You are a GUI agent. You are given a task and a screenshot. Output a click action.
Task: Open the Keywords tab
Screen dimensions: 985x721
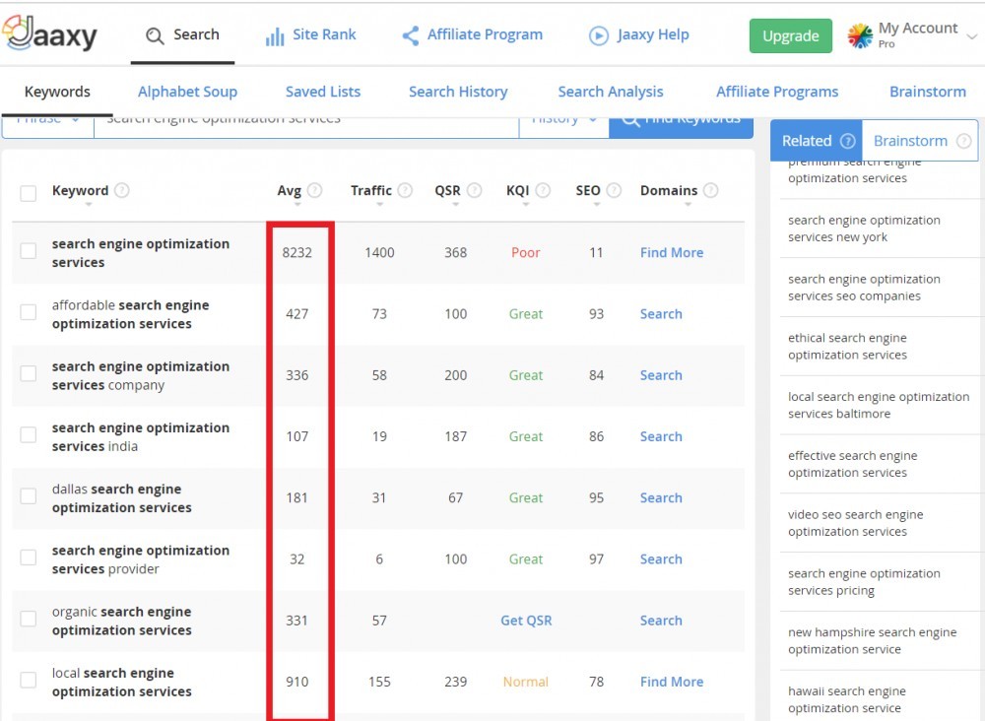[x=57, y=92]
